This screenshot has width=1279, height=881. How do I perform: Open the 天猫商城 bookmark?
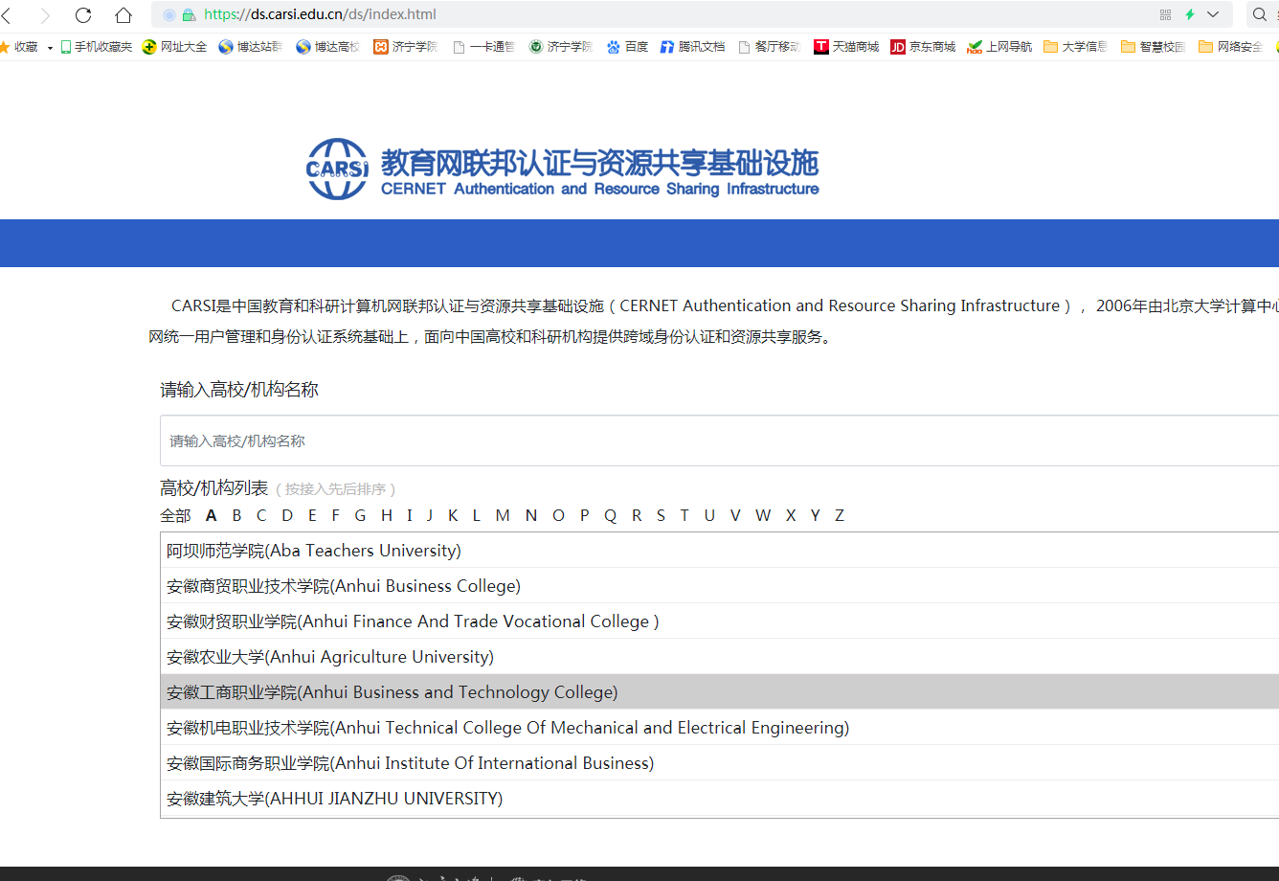click(846, 46)
